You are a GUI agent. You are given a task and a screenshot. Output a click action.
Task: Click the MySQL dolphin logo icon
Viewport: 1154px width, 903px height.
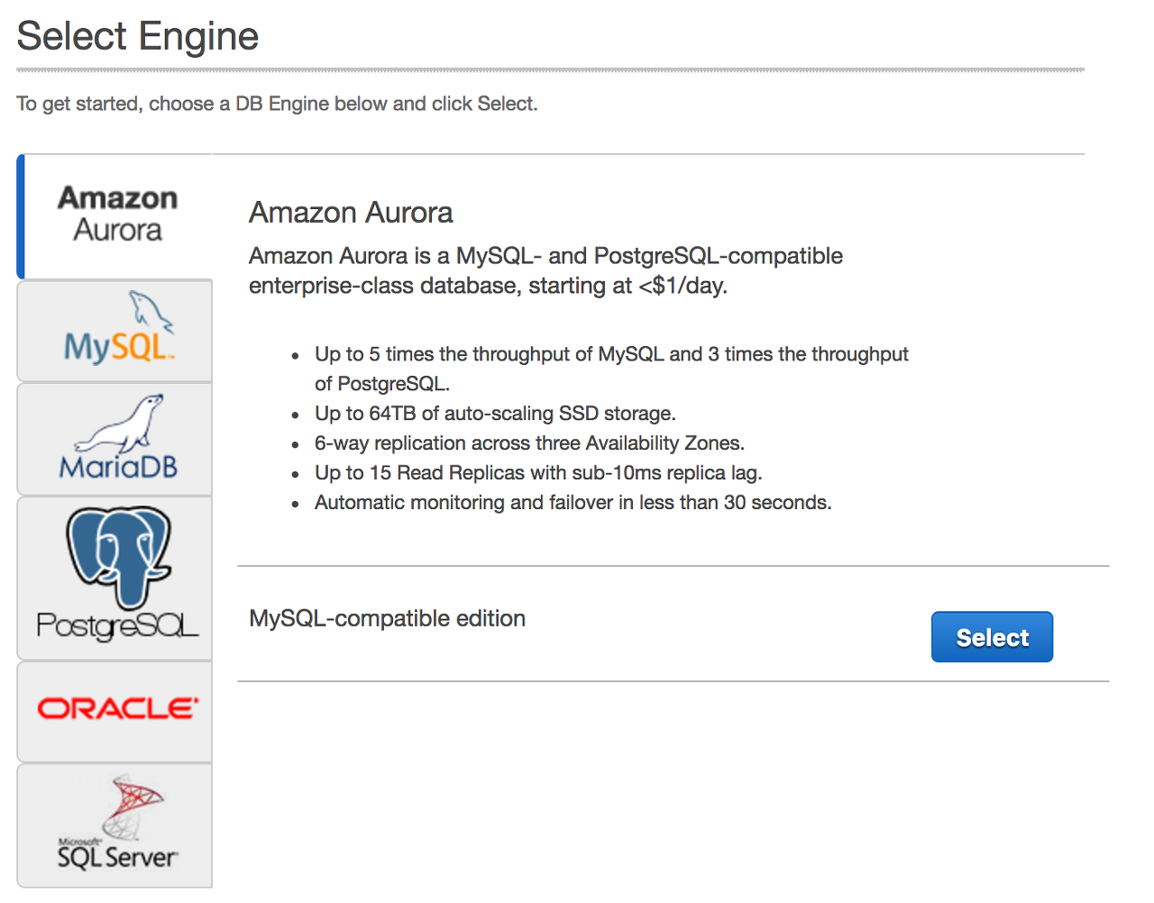point(151,312)
